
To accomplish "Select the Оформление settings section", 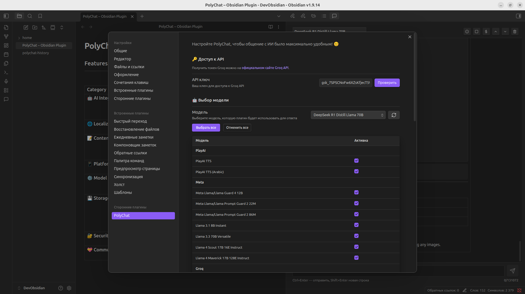I will (x=126, y=75).
